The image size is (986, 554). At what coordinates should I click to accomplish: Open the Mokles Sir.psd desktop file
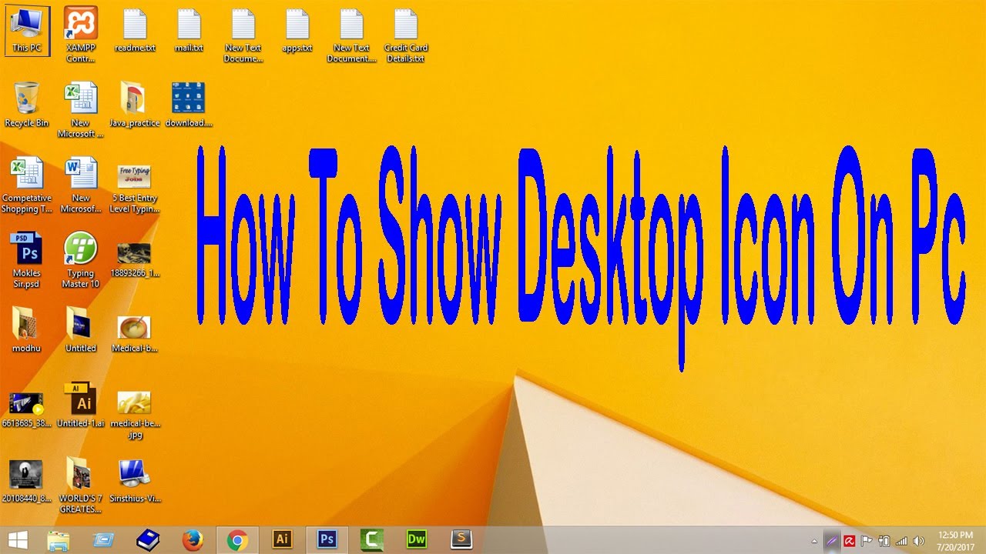27,250
